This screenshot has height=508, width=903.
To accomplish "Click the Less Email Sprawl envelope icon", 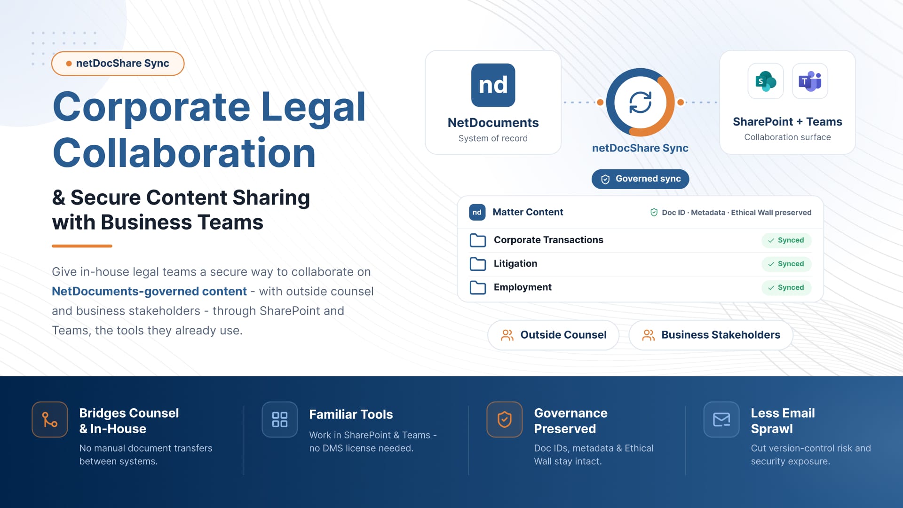I will pyautogui.click(x=721, y=420).
